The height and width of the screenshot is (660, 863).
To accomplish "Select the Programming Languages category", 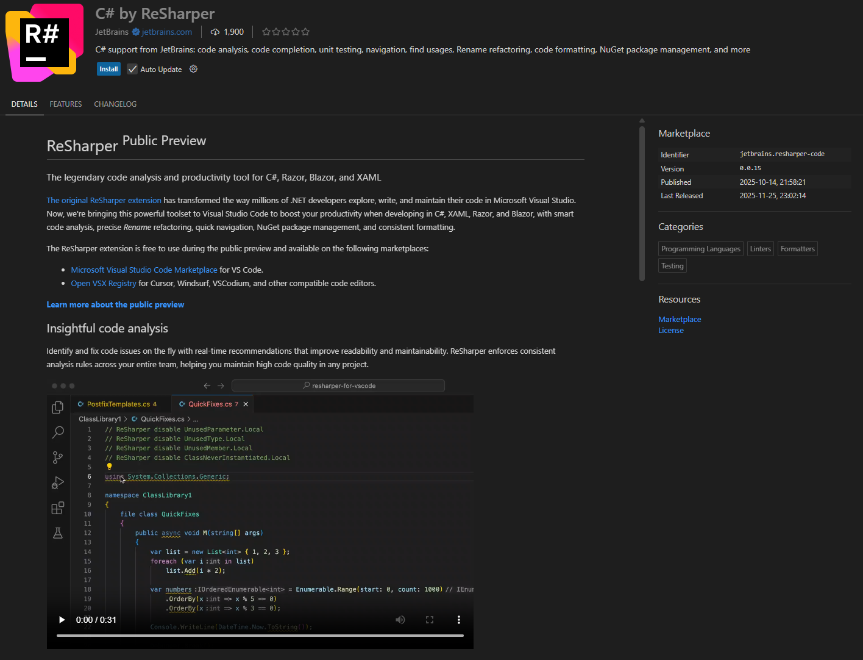I will pos(701,249).
